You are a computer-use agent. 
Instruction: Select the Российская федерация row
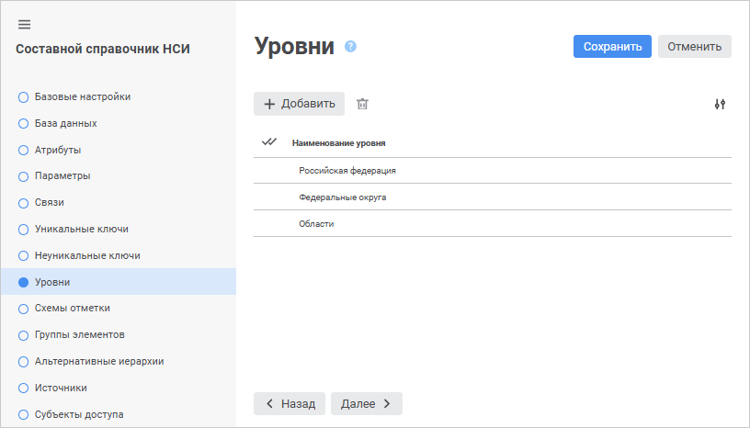[347, 171]
